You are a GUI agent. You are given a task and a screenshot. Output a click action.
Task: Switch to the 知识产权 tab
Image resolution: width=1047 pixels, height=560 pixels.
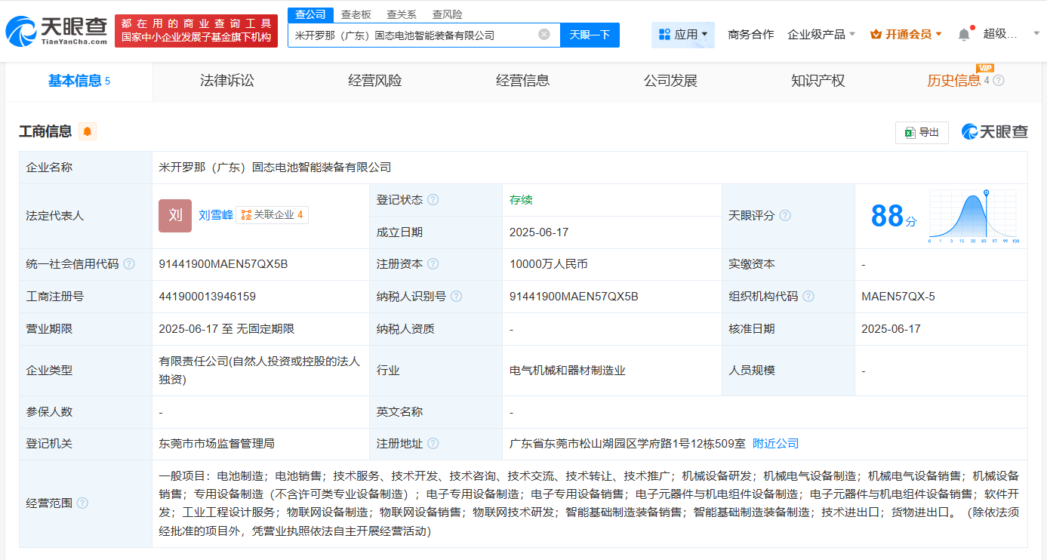pos(818,82)
